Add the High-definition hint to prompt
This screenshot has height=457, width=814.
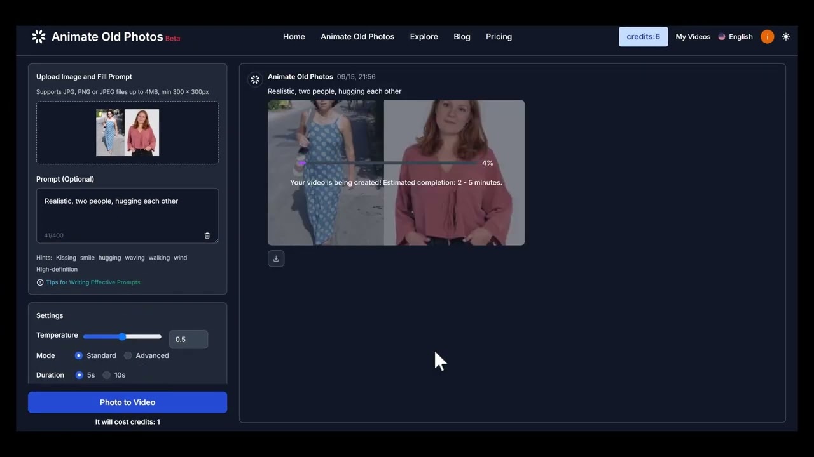[x=57, y=269]
